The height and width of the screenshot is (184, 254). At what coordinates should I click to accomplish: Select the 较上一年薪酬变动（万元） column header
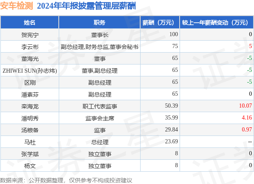coord(217,22)
